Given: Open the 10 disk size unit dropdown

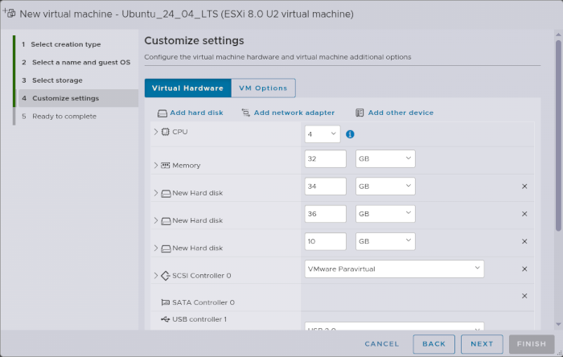Looking at the screenshot, I should tap(385, 241).
